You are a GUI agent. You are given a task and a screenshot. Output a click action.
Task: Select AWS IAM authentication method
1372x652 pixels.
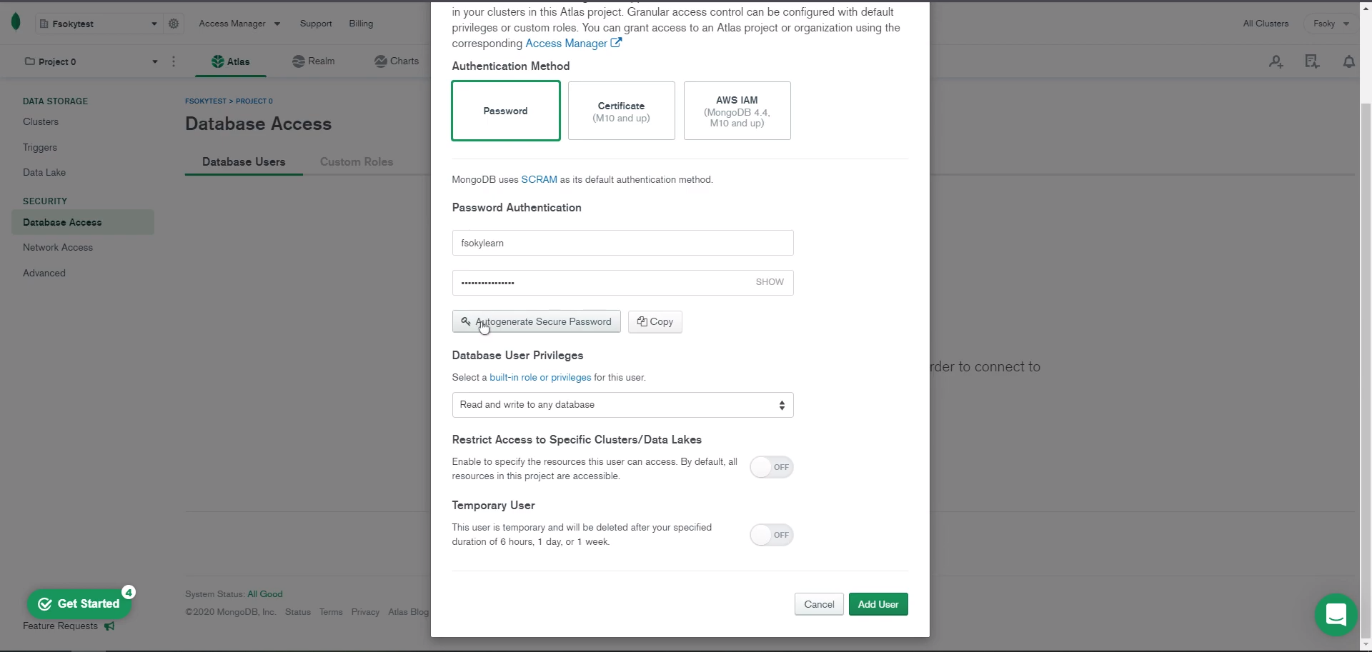coord(737,111)
